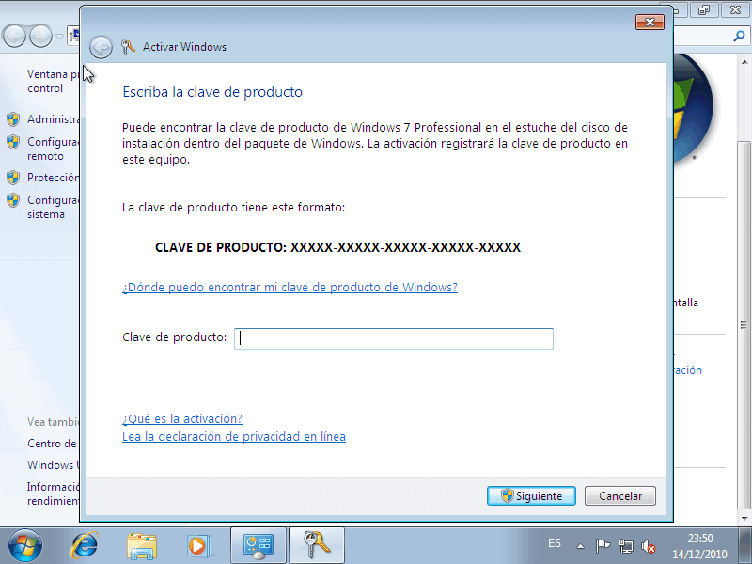Click forward button in Control Panel window

(x=40, y=36)
